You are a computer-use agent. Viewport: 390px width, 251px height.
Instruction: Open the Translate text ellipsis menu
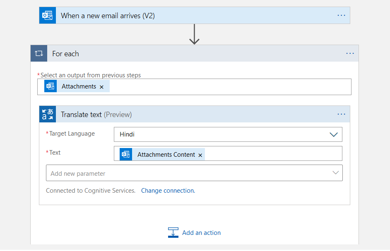click(341, 114)
